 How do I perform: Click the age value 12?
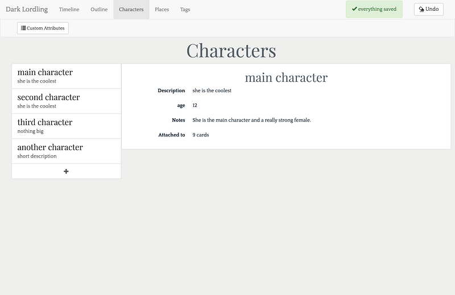[x=195, y=105]
